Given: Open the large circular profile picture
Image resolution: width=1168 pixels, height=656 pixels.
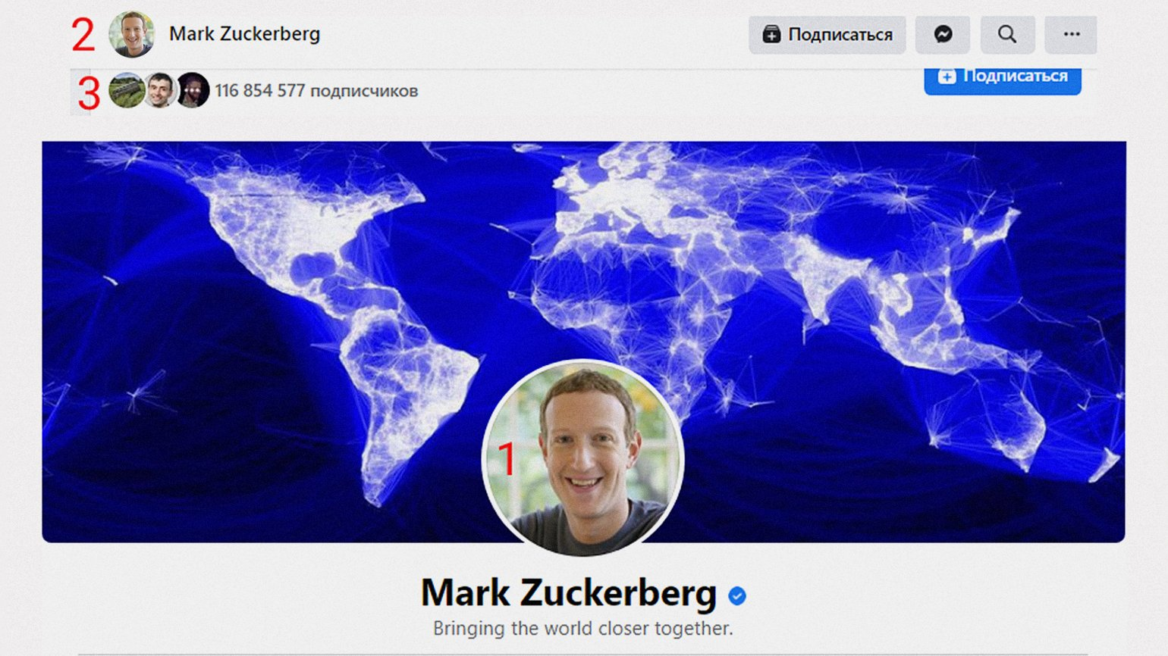Looking at the screenshot, I should 583,458.
